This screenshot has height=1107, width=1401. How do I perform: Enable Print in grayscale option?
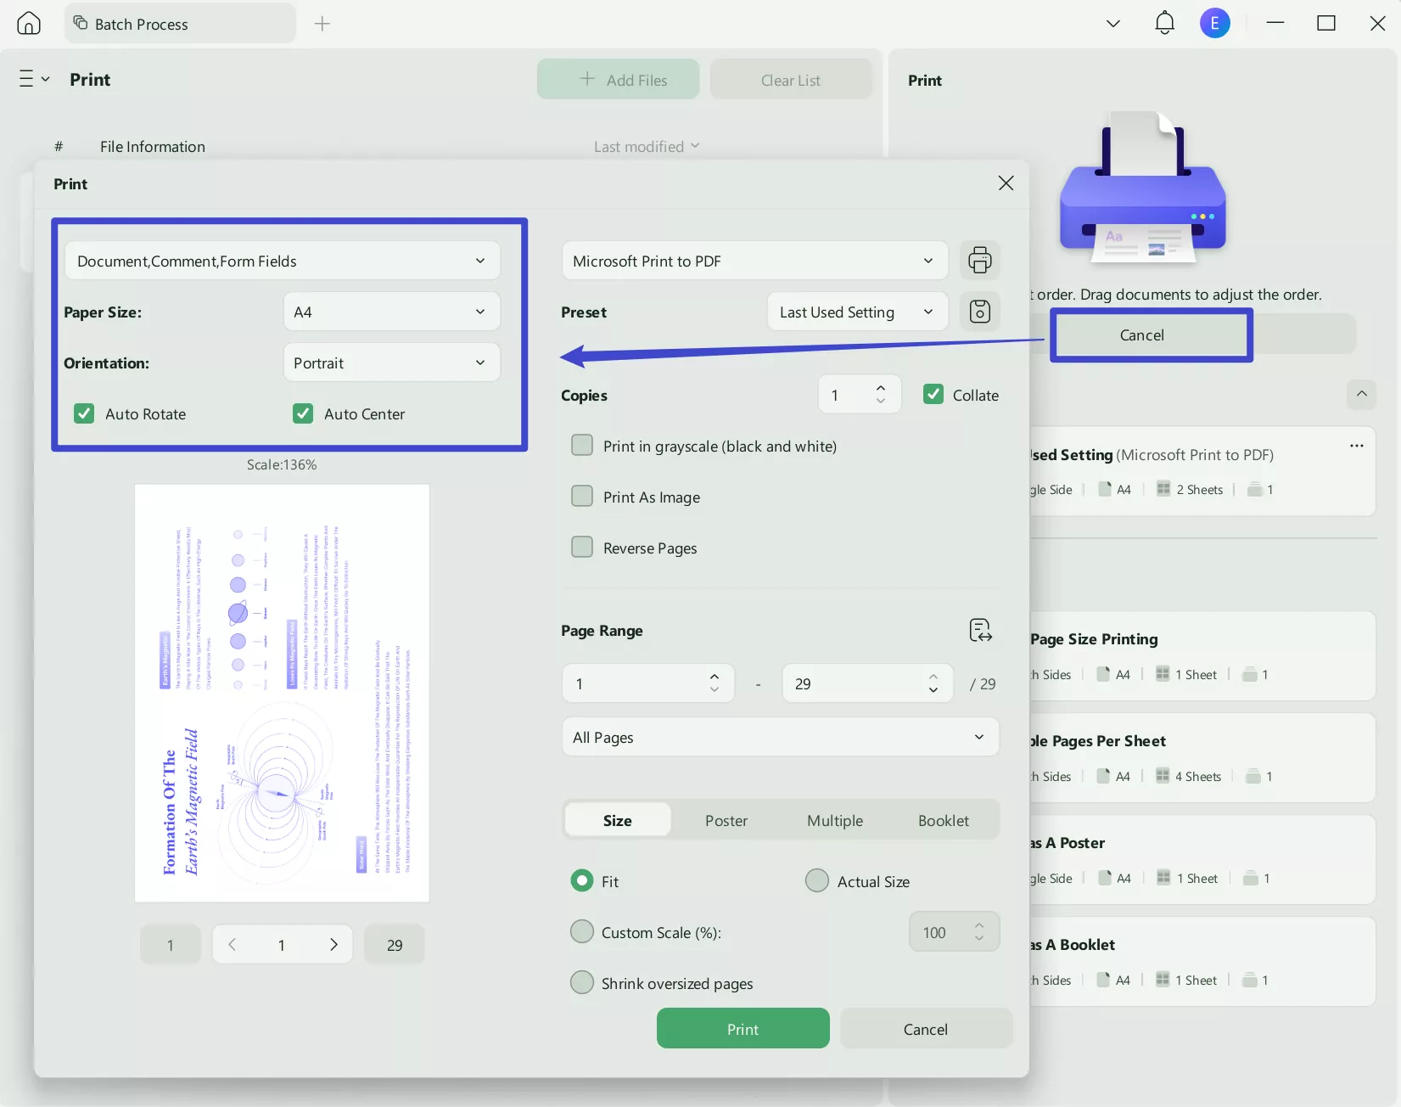pos(582,446)
